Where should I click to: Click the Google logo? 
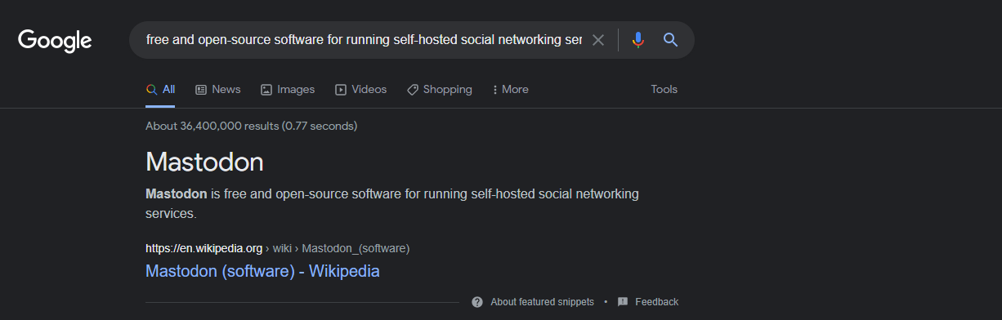(55, 40)
